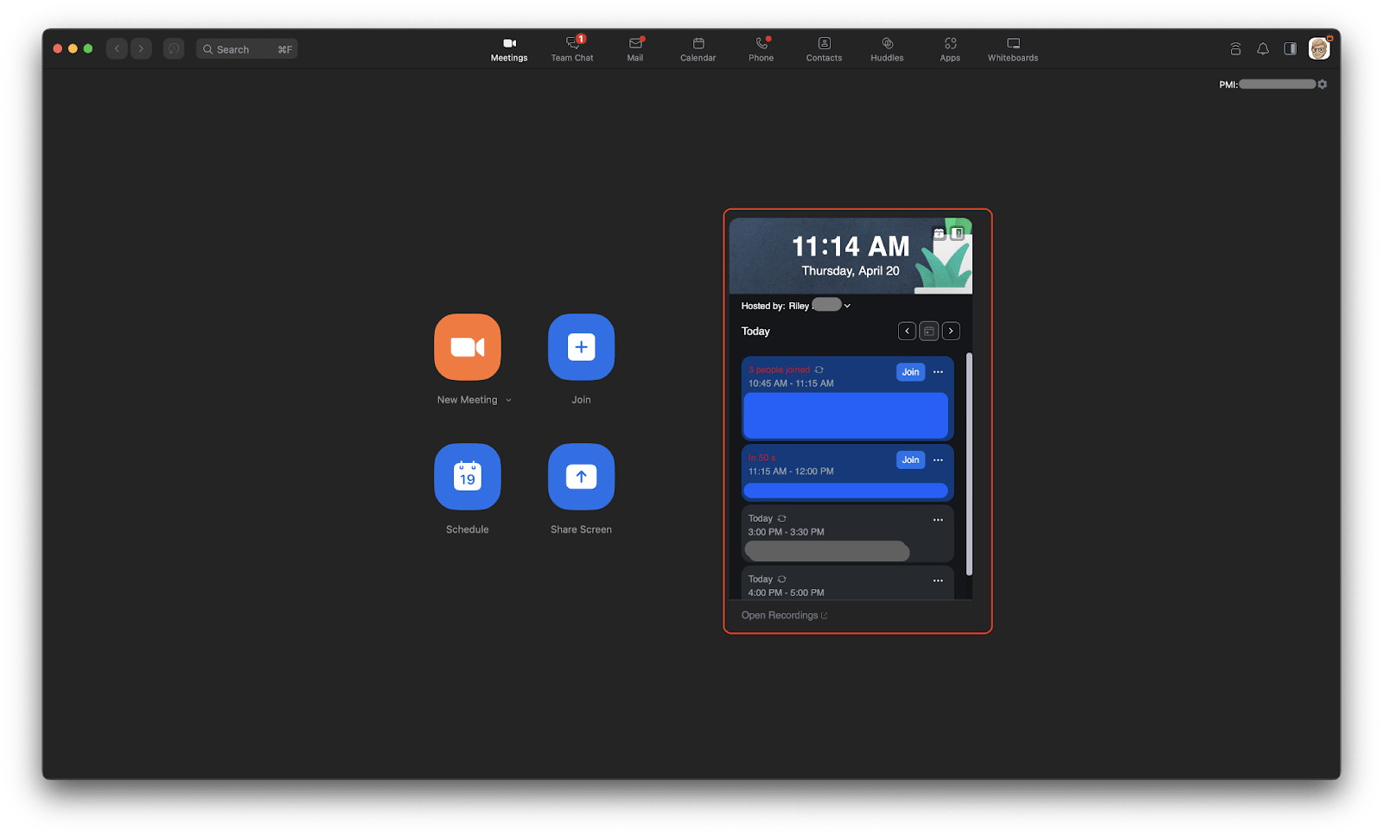Expand the New Meeting options dropdown
The width and height of the screenshot is (1383, 836).
(508, 400)
